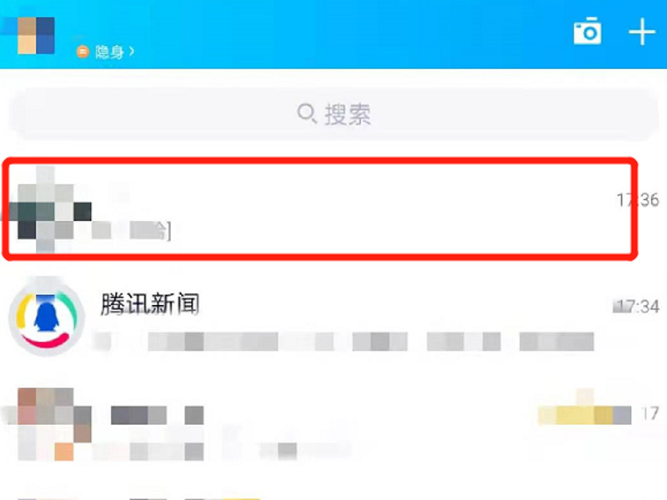The height and width of the screenshot is (500, 667).
Task: Open the 隐身 online status selector
Action: pyautogui.click(x=106, y=52)
